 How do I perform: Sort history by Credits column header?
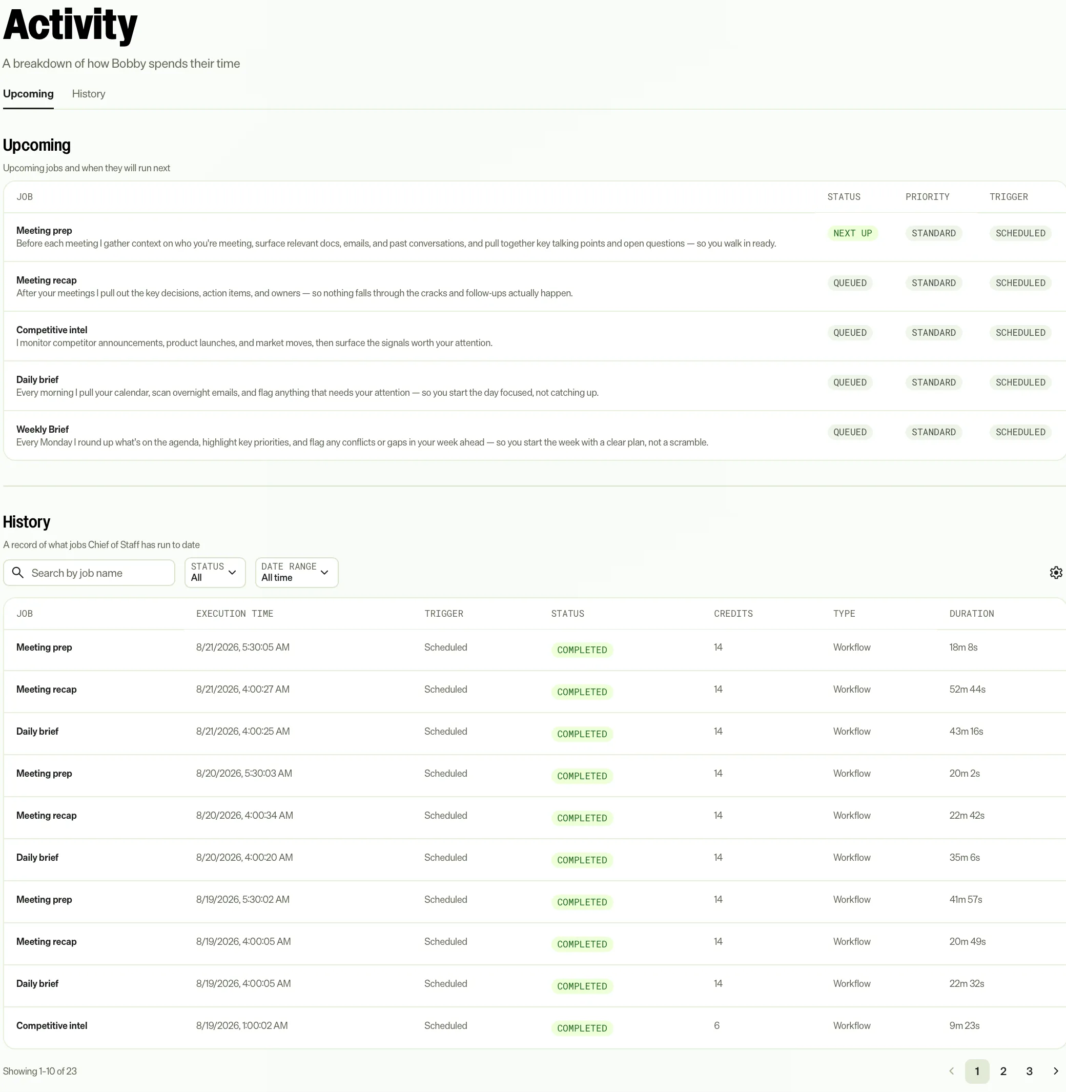733,613
